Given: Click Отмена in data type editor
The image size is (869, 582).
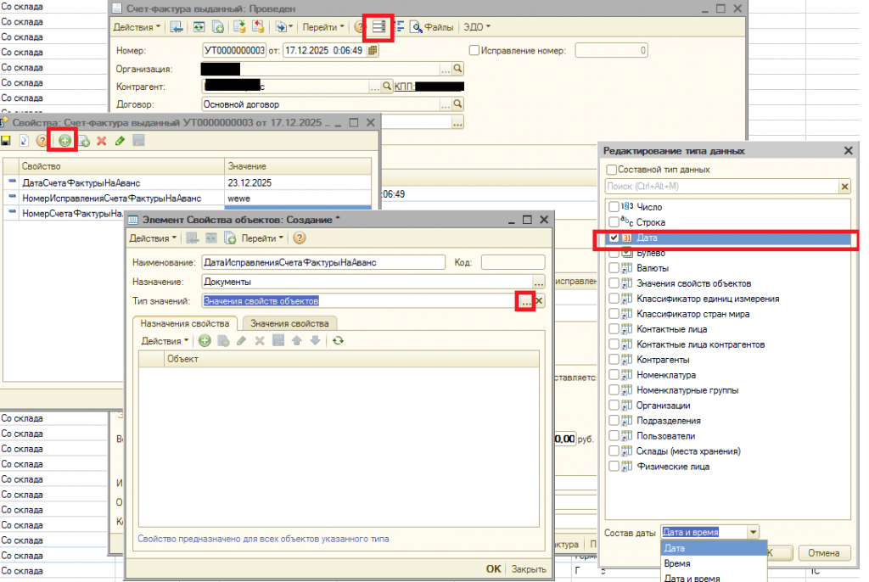Looking at the screenshot, I should (x=823, y=552).
